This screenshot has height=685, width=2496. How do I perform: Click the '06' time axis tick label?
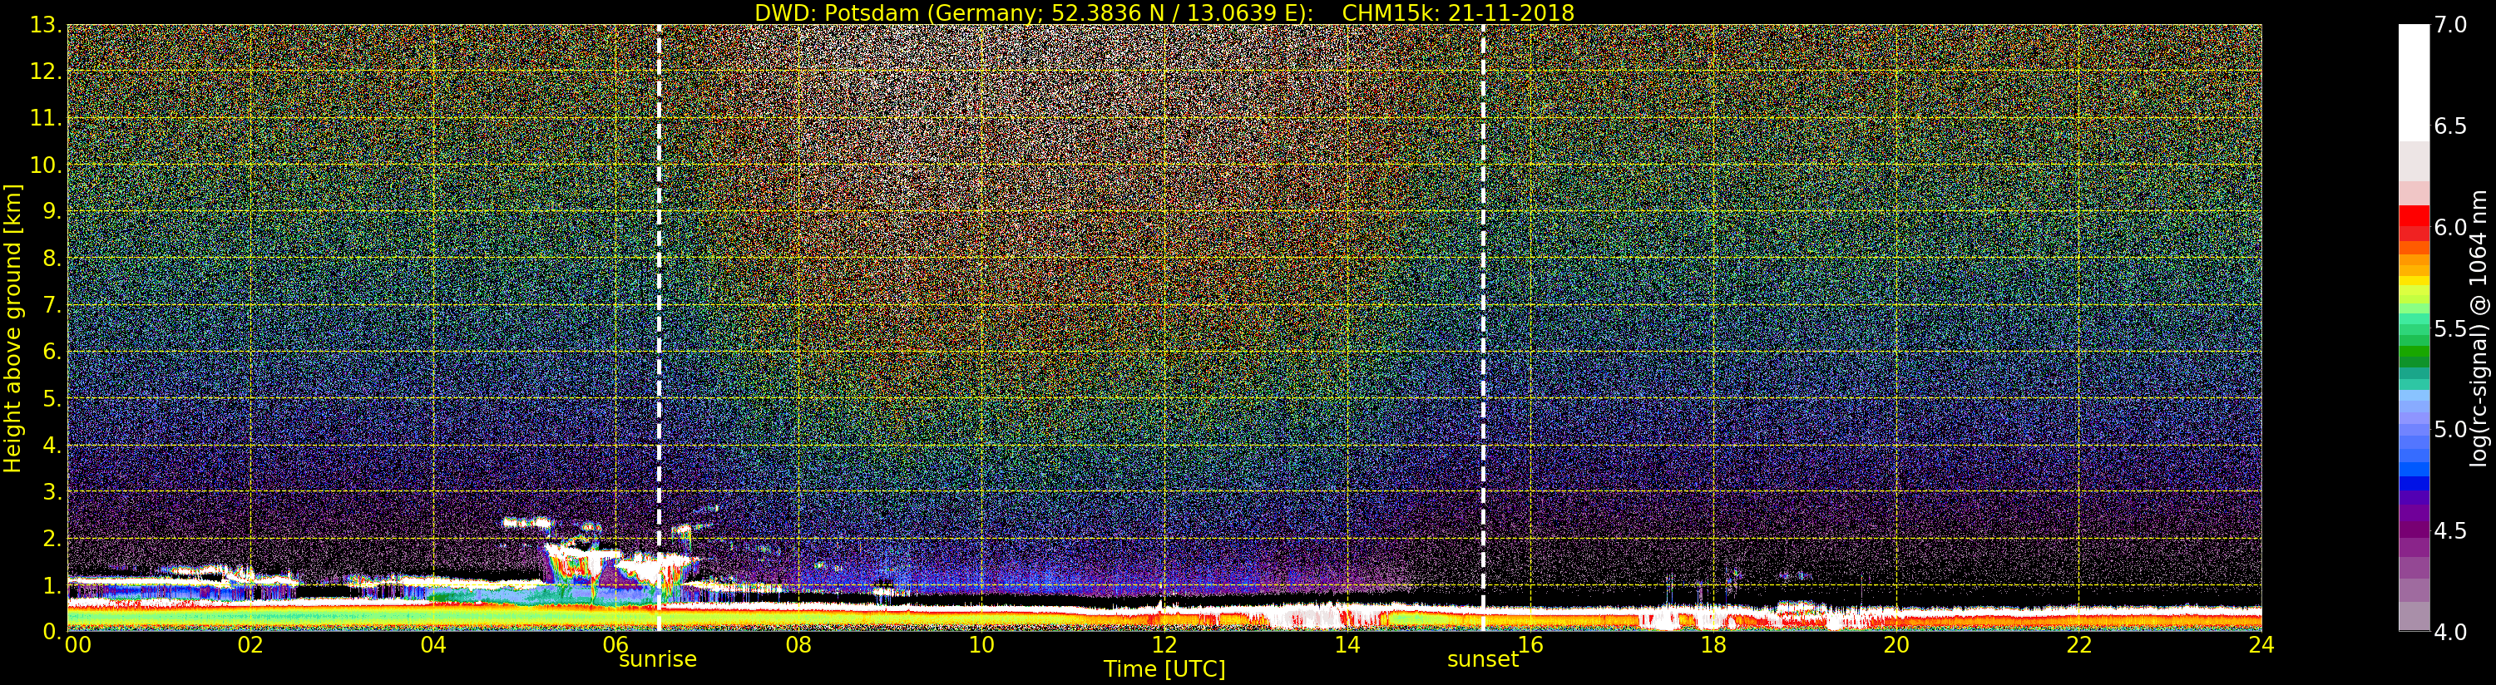(616, 644)
